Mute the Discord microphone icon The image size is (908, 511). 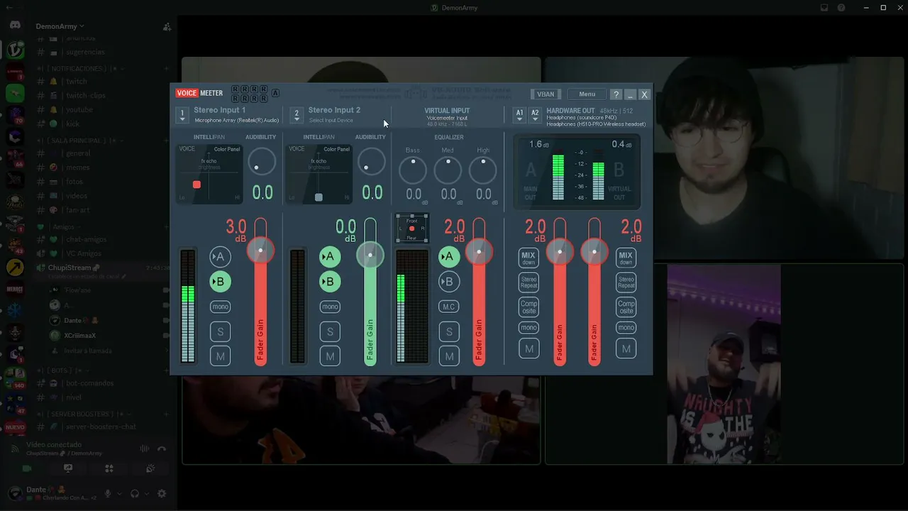coord(108,493)
